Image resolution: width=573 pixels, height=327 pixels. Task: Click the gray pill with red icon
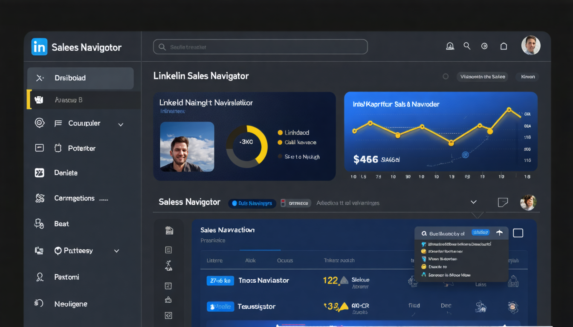(x=295, y=203)
